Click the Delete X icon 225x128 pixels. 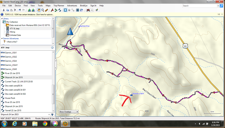15,10
